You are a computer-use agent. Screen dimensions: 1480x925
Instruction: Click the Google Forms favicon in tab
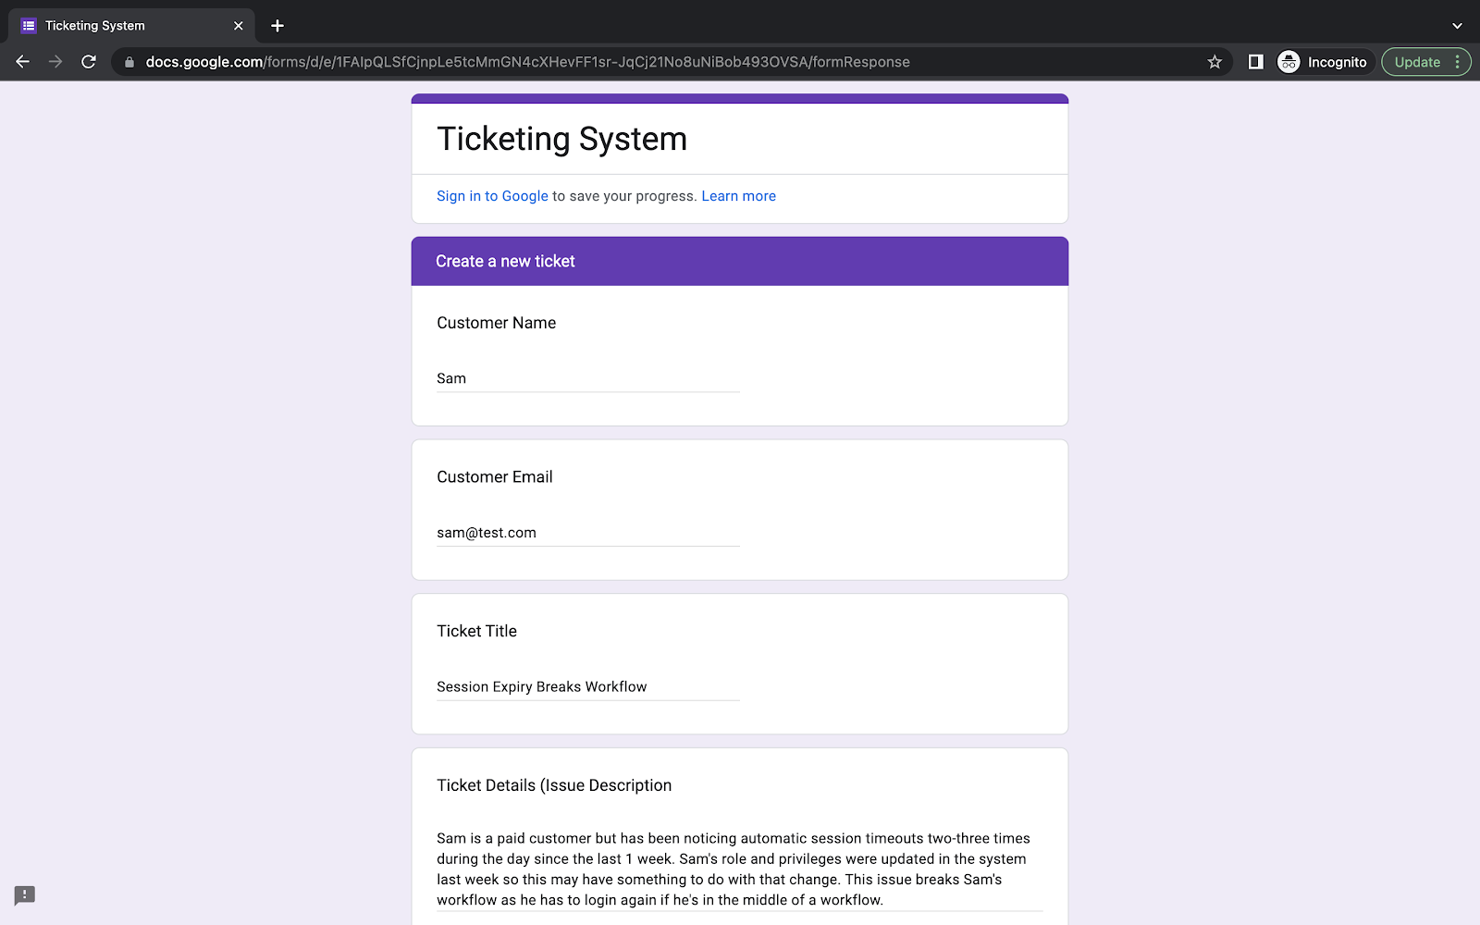pyautogui.click(x=29, y=26)
